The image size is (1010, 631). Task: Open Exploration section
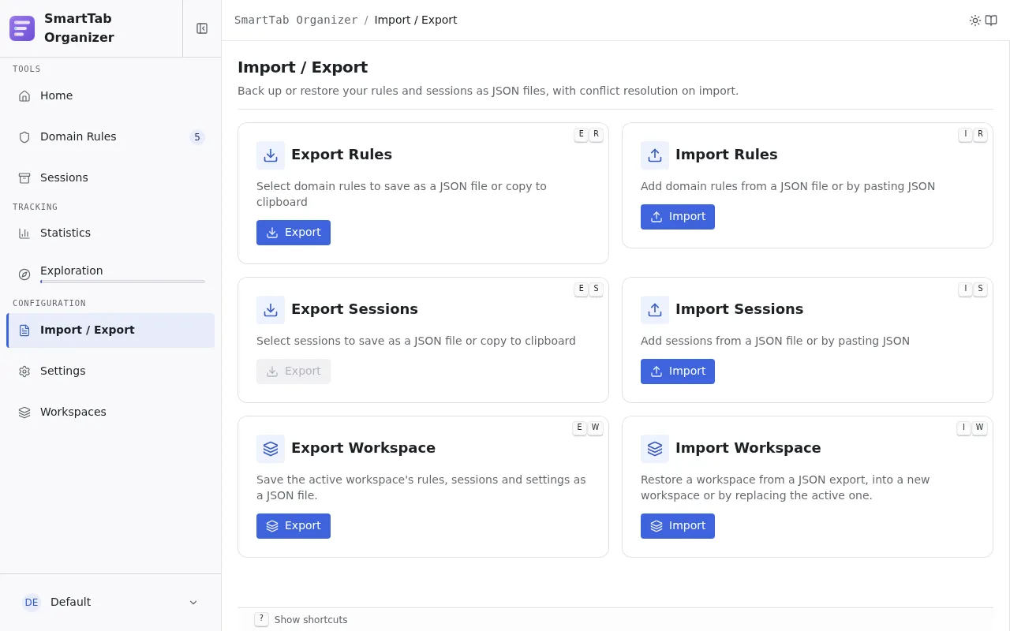[x=110, y=274]
